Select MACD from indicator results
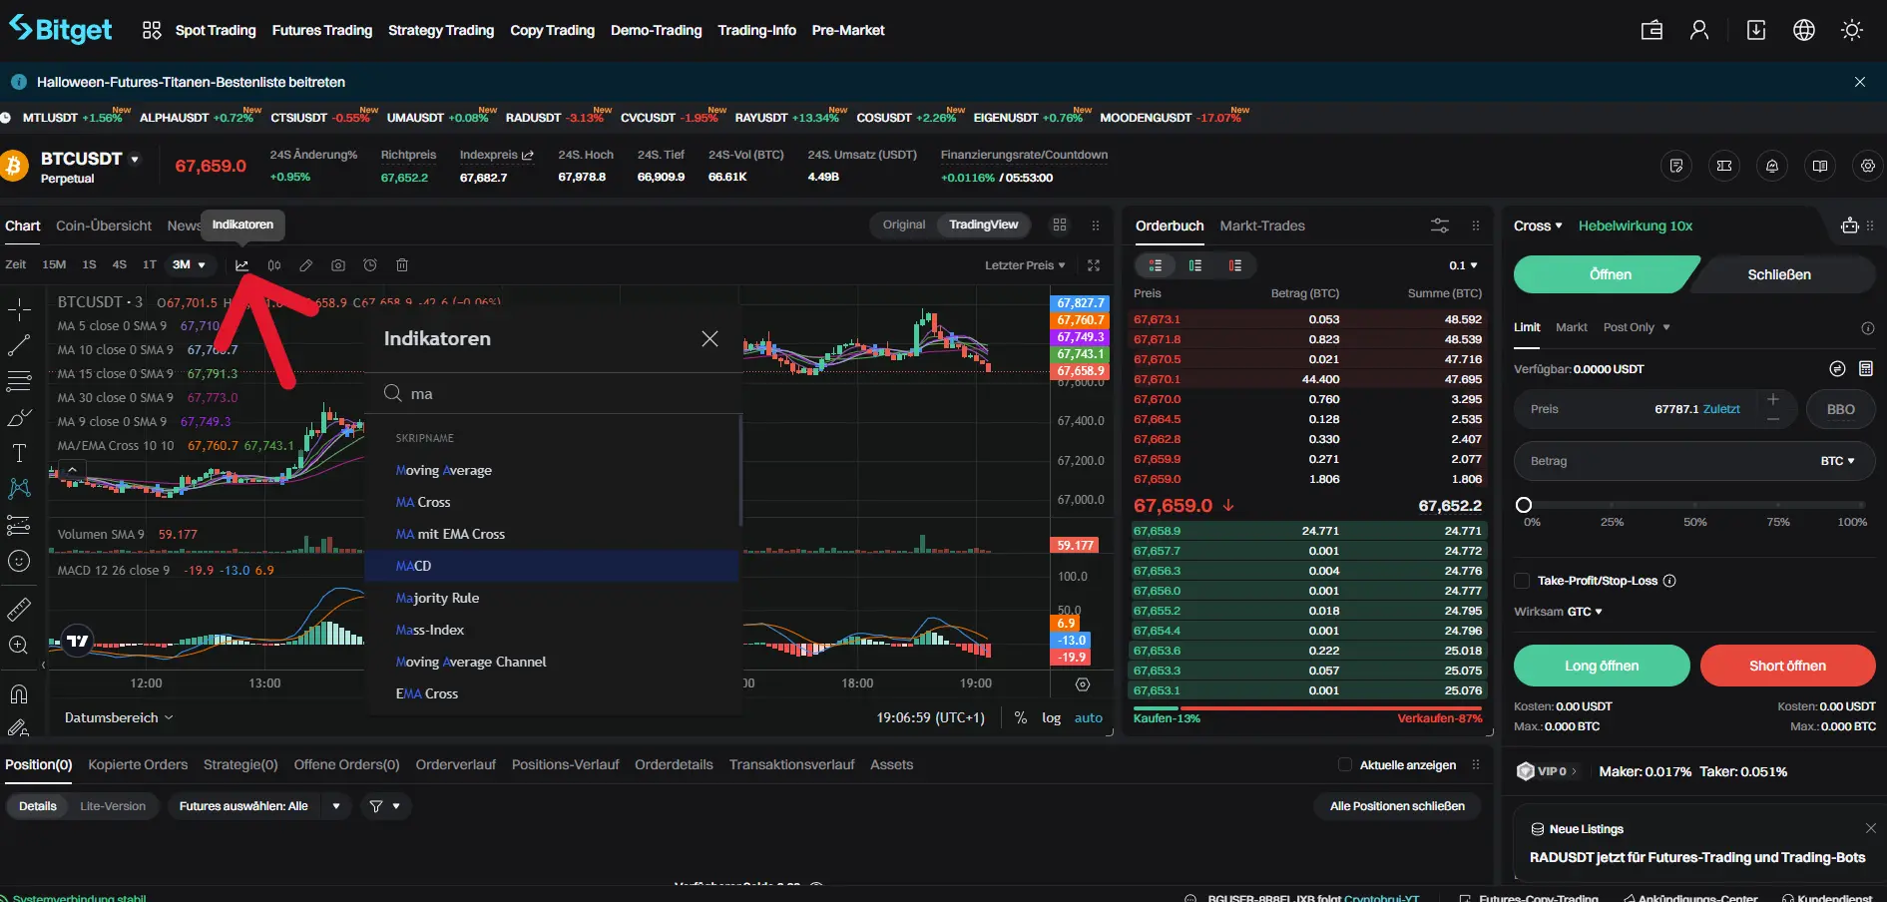This screenshot has height=902, width=1887. click(552, 566)
